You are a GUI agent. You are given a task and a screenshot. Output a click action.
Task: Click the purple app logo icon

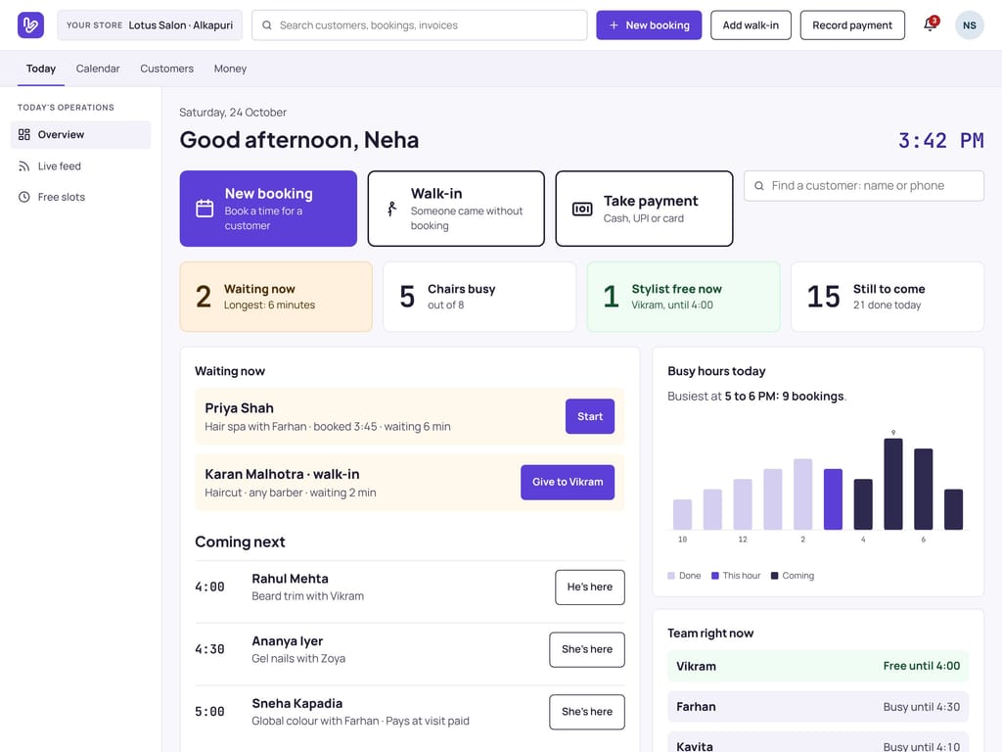pos(30,24)
